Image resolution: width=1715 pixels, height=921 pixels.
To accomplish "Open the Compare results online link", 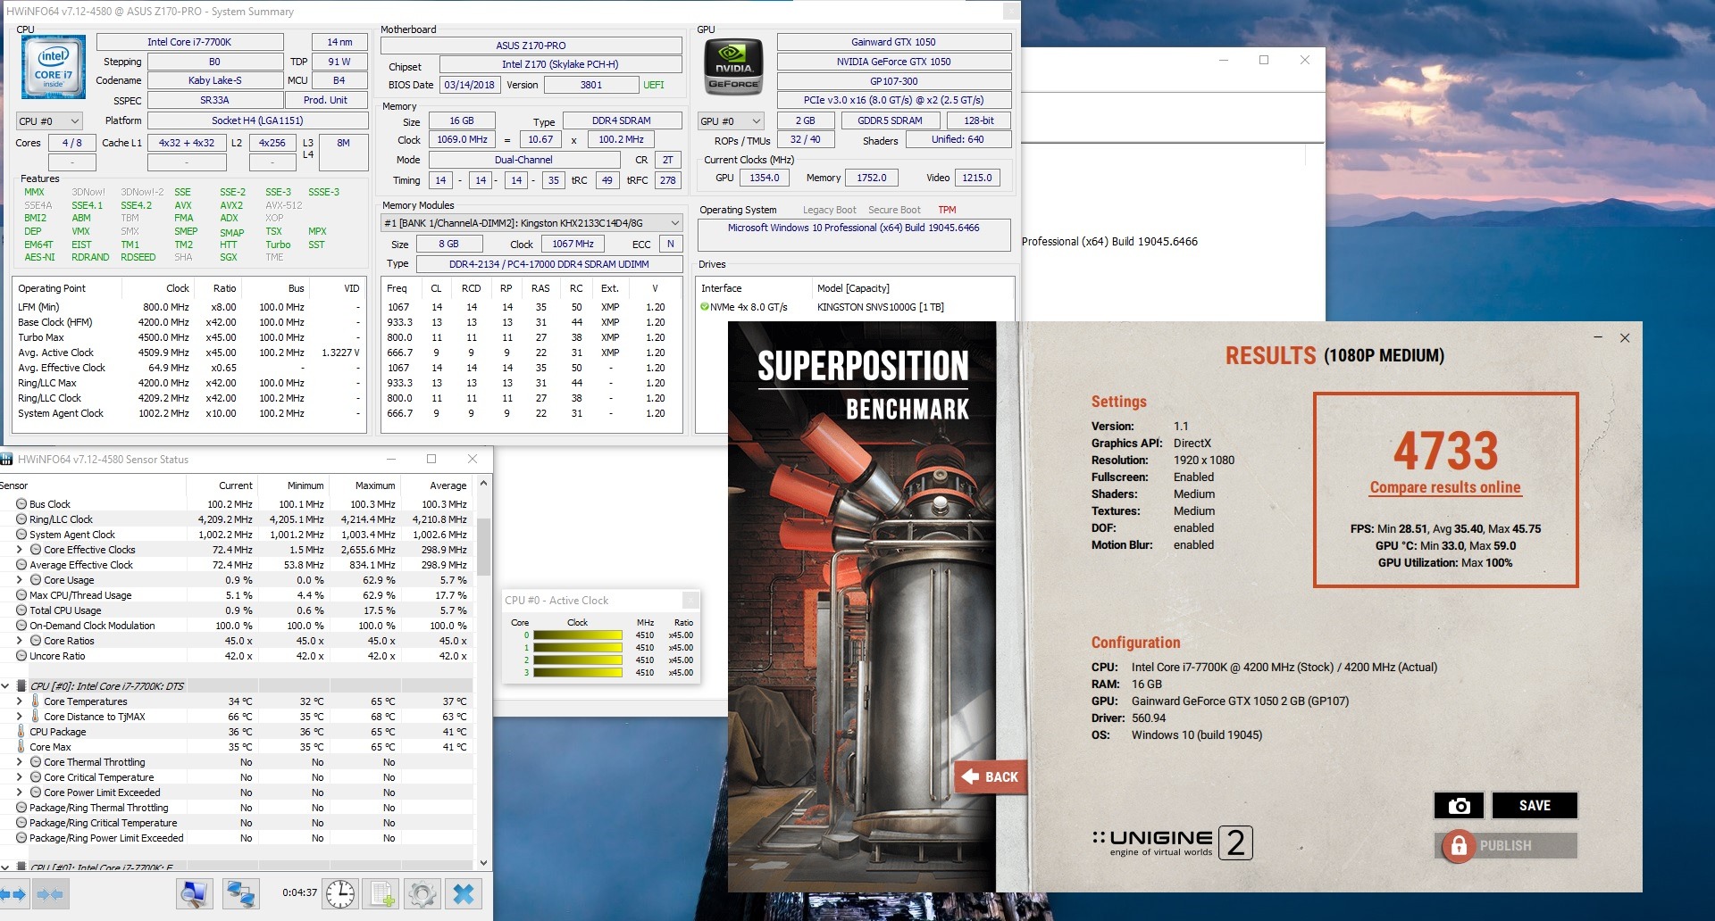I will 1445,487.
